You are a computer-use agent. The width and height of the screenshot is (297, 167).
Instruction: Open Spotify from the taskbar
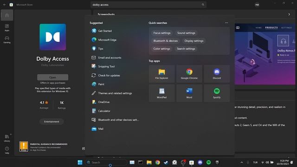click(x=208, y=162)
